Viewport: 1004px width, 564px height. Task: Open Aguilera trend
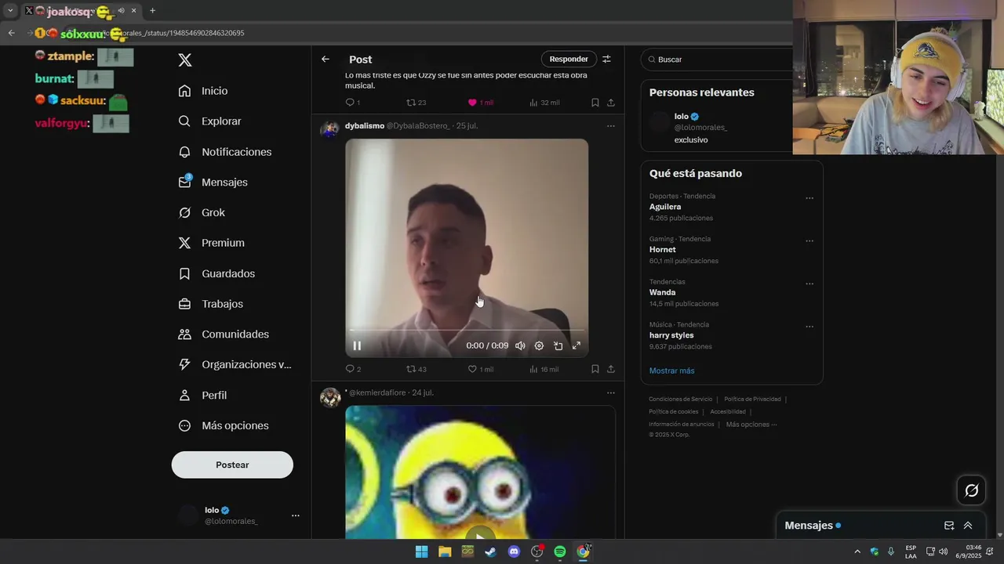coord(665,207)
